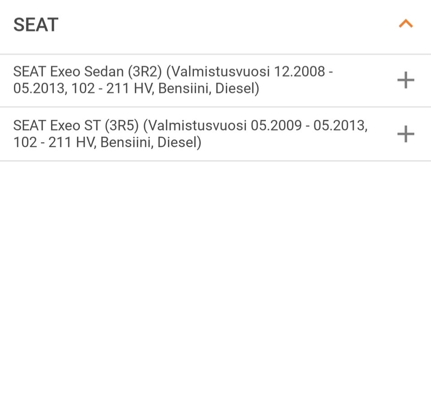The height and width of the screenshot is (418, 431).
Task: Click the 3R2 model code text
Action: pyautogui.click(x=144, y=72)
